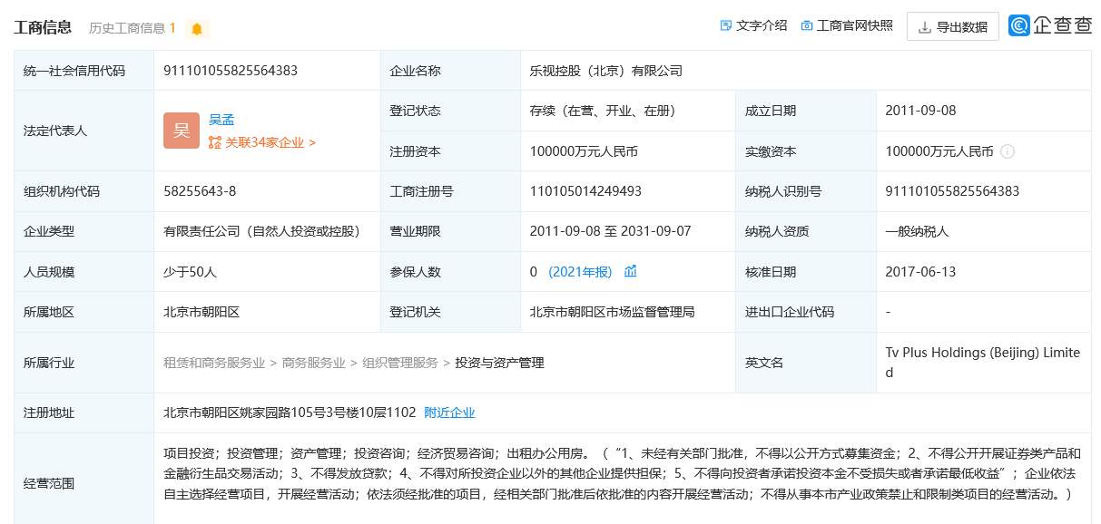1101x524 pixels.
Task: Click the 参保人数 label cell
Action: tap(450, 272)
